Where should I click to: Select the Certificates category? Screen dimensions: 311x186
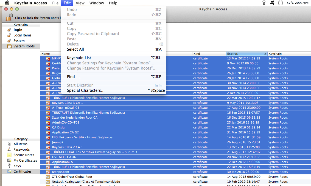click(21, 171)
